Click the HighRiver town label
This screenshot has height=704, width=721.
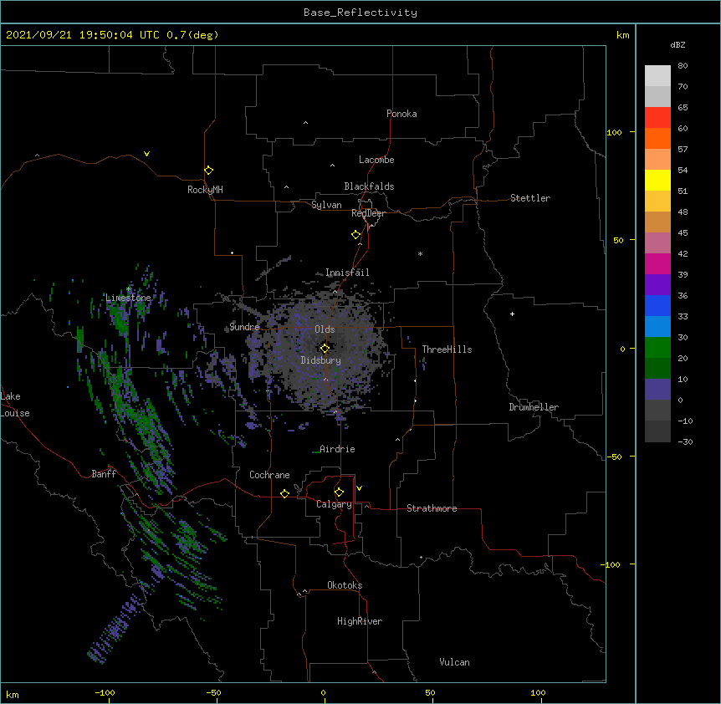pyautogui.click(x=360, y=621)
